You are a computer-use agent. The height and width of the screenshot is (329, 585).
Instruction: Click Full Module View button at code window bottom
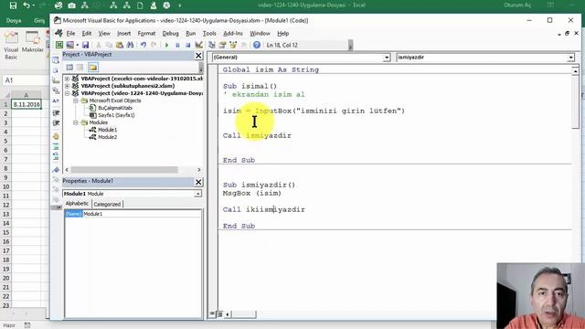point(219,314)
